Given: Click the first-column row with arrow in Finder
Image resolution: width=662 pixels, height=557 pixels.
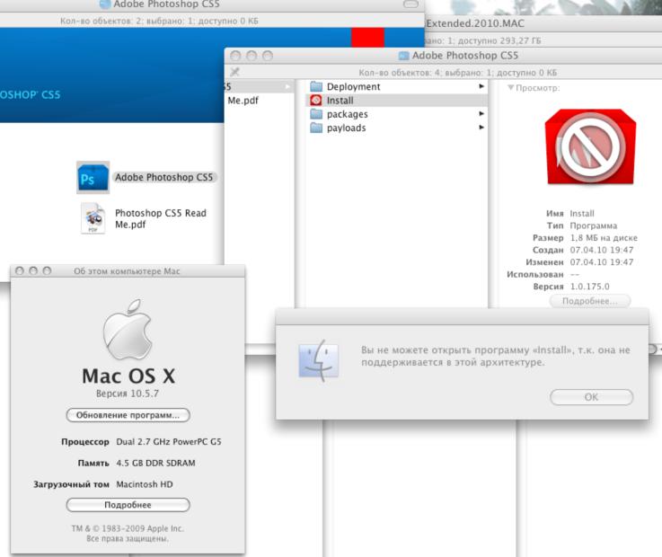Looking at the screenshot, I should coord(259,86).
